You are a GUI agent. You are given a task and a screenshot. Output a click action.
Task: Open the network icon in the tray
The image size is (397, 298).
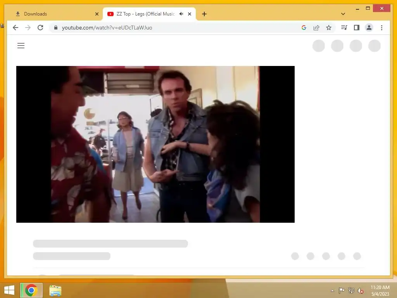[351, 291]
